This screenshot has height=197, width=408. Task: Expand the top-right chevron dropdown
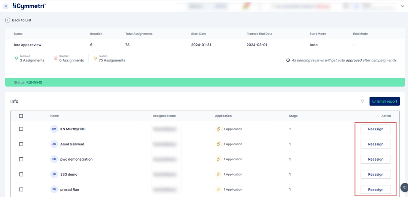[402, 6]
